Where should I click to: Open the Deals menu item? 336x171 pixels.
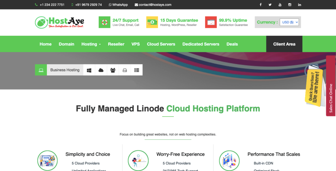(x=232, y=44)
